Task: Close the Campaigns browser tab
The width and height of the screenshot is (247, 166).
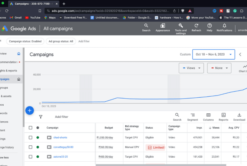Action: coord(57,4)
